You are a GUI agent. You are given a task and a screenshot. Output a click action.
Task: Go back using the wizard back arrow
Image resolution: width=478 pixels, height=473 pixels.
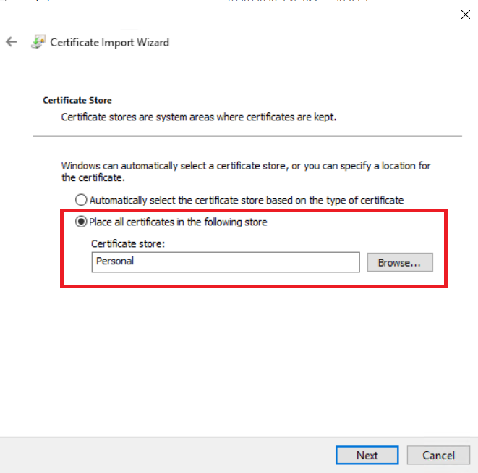click(12, 42)
